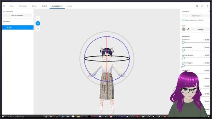Viewport: 212px width, 119px height.
Task: Switch to the Hairstyle tab
Action: click(x=23, y=6)
